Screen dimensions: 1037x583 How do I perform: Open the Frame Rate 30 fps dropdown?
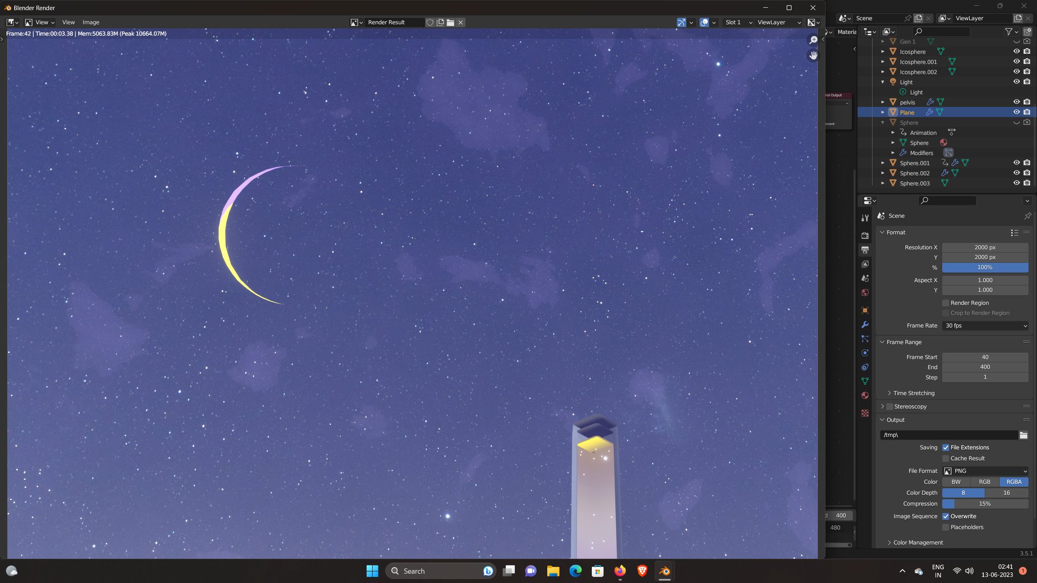click(985, 325)
